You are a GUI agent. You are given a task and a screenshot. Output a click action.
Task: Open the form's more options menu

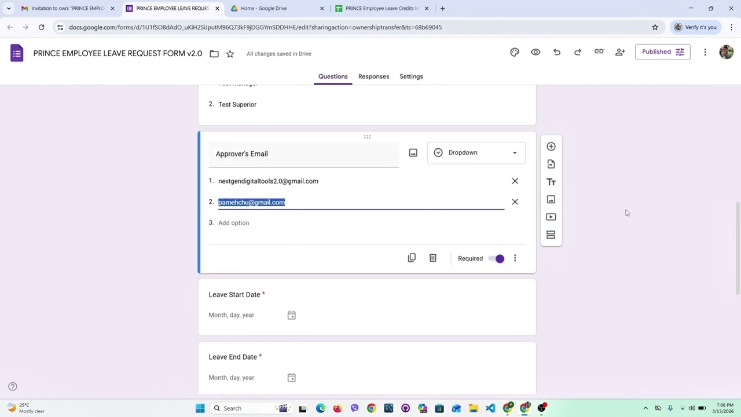coord(705,52)
